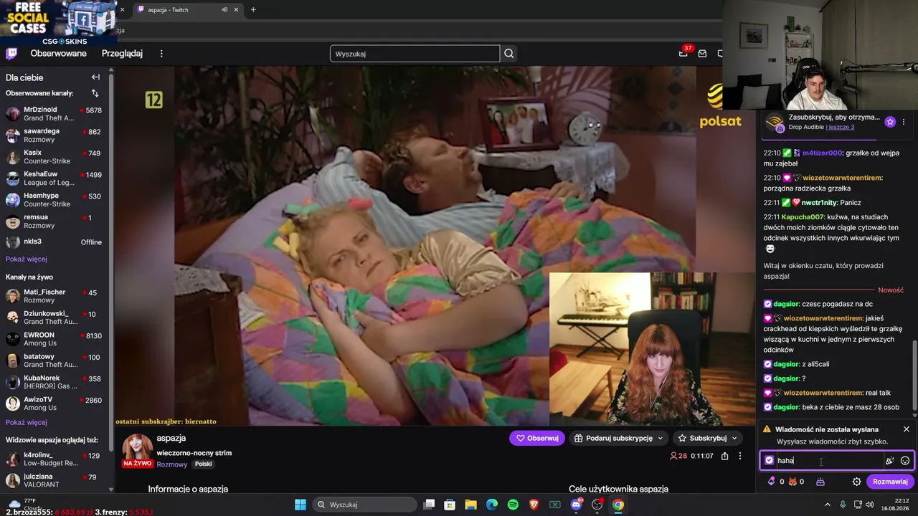918x516 pixels.
Task: Focus the Twitch Wyszukaj search box
Action: pos(415,54)
